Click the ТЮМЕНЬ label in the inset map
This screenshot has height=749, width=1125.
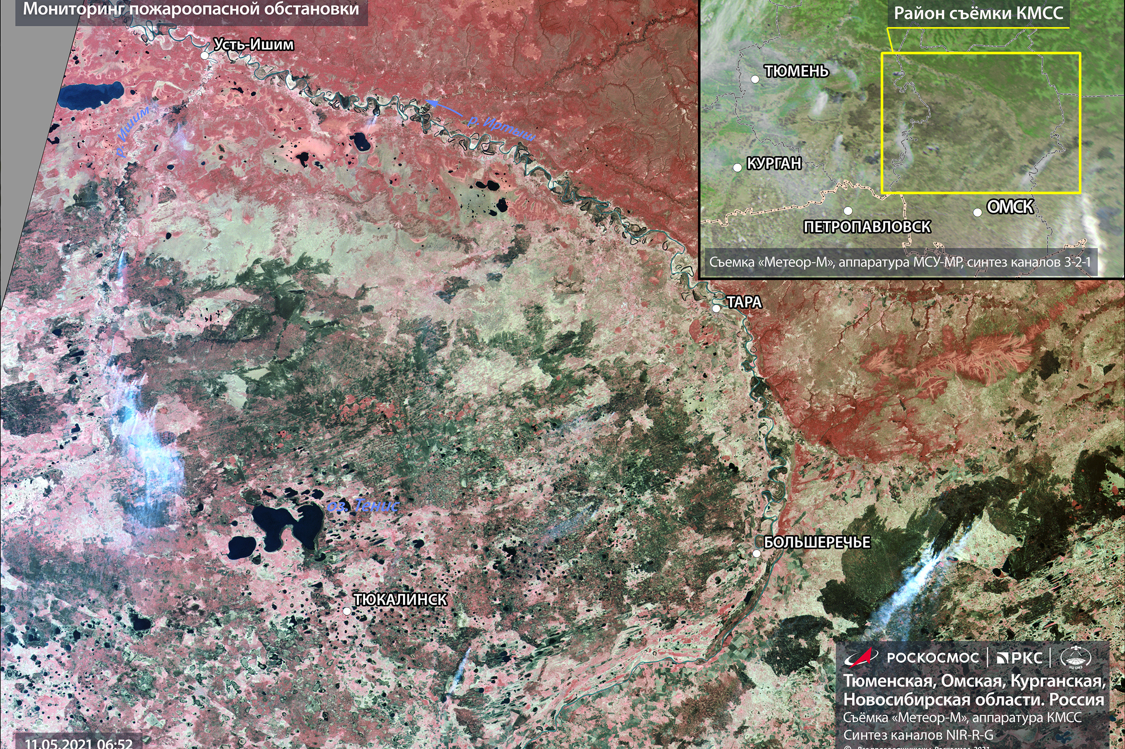(797, 72)
